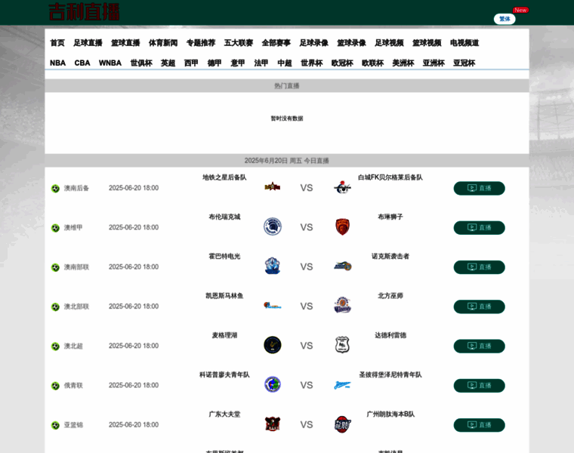The width and height of the screenshot is (574, 453).
Task: Start 直播 for 凯恩斯马林鱼 game
Action: pos(479,307)
